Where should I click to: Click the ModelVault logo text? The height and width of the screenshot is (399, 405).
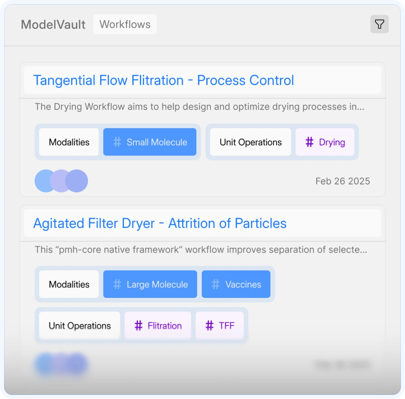coord(53,25)
